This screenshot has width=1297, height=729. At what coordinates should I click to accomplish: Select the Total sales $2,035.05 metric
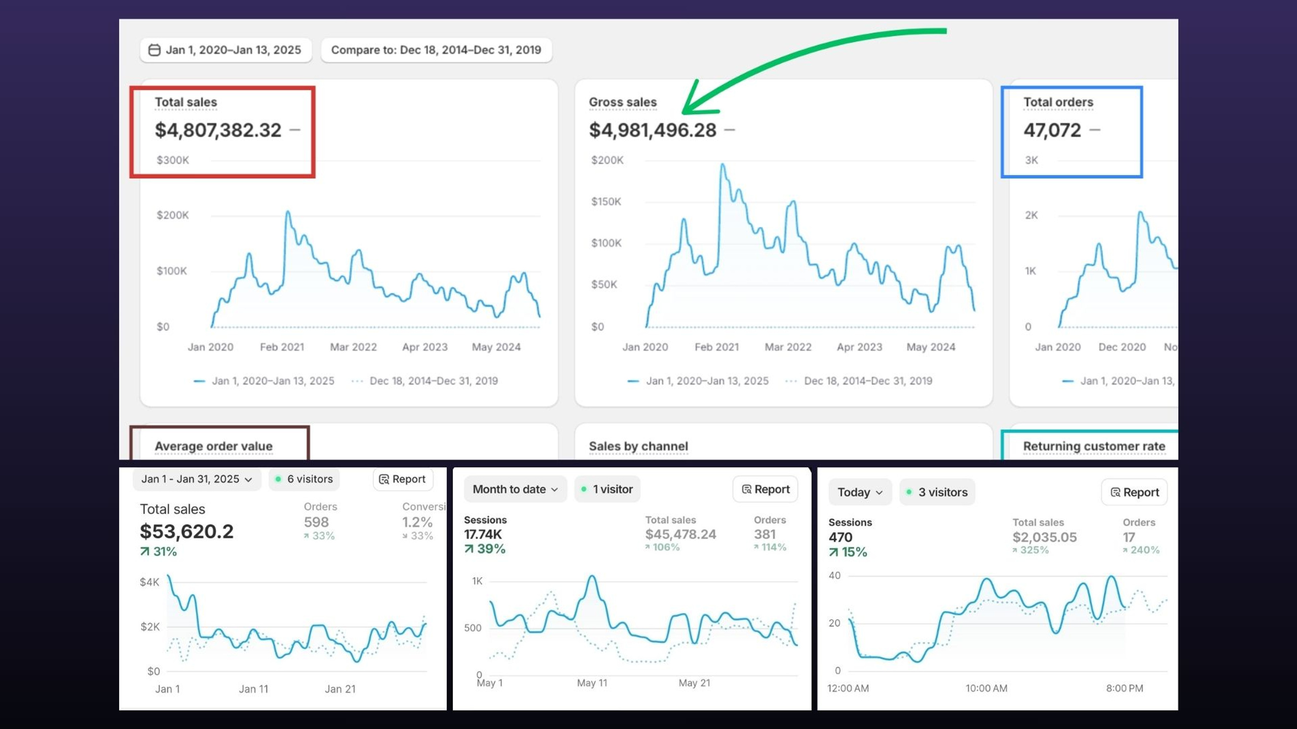pos(1045,537)
